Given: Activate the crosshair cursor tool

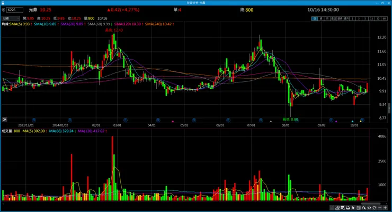Looking at the screenshot, I should coord(364,208).
